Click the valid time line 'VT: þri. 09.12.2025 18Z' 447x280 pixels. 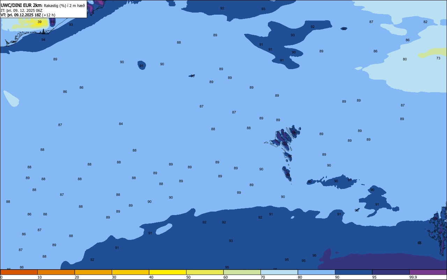[x=21, y=15]
